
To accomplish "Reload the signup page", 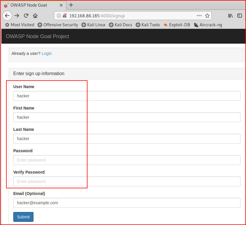I will coord(26,16).
